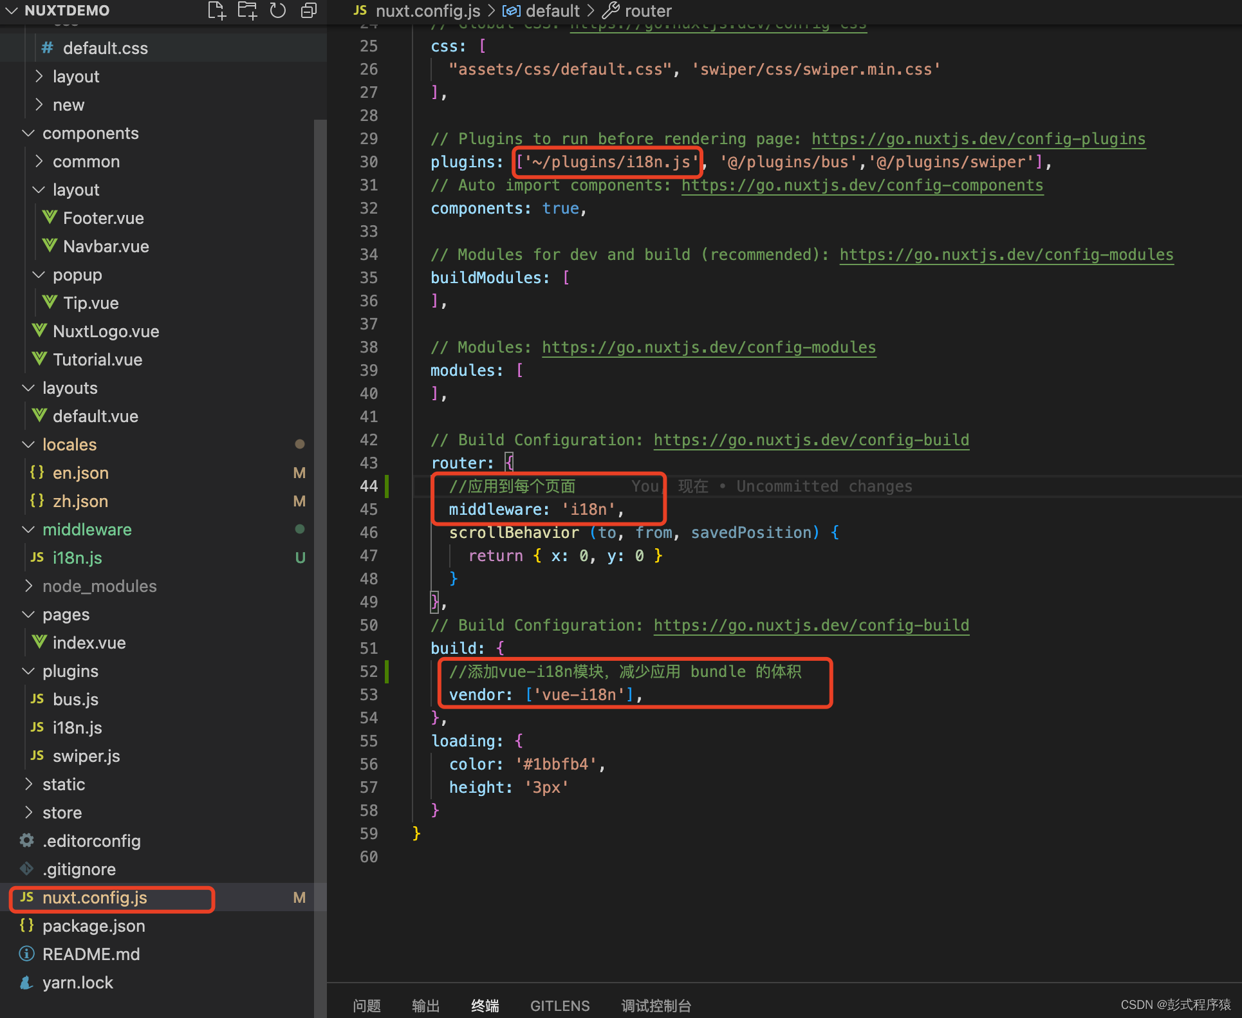Open the bus.js plugin file
This screenshot has width=1242, height=1018.
(75, 699)
